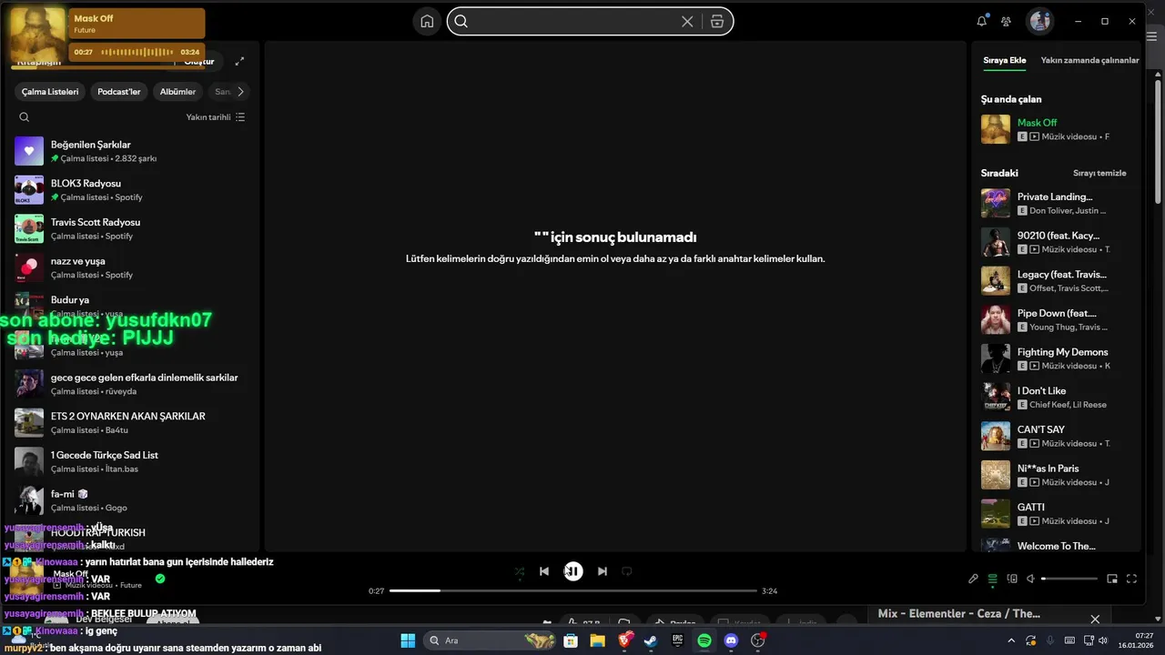Close the Mix - Elementler notification
Viewport: 1165px width, 655px height.
pos(1095,619)
